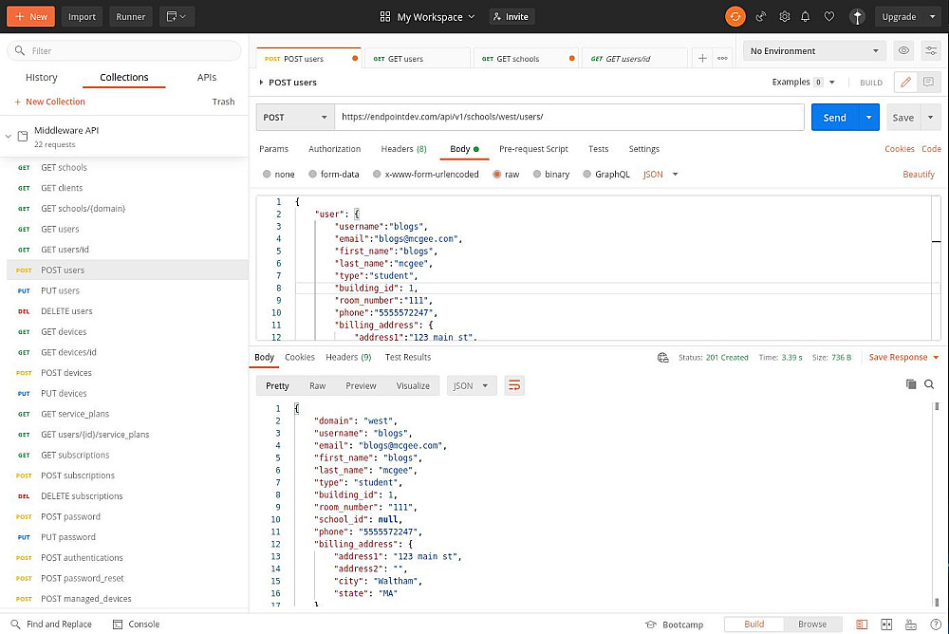Image resolution: width=949 pixels, height=634 pixels.
Task: Collapse the Middleware API collection
Action: (x=9, y=137)
